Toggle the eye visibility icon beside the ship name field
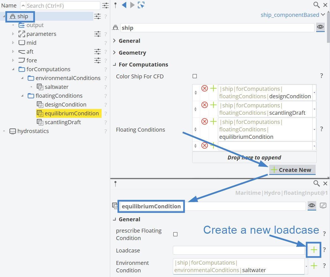The image size is (330, 277). (x=320, y=27)
